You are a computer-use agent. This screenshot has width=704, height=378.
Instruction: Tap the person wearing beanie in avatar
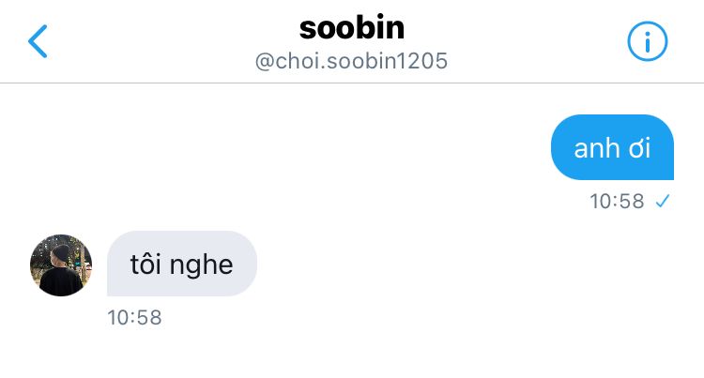pyautogui.click(x=61, y=271)
